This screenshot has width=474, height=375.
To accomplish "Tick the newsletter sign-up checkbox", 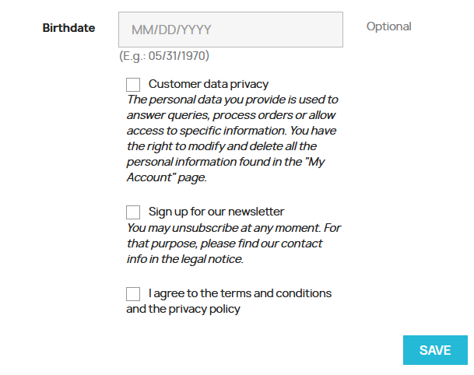I will point(133,212).
